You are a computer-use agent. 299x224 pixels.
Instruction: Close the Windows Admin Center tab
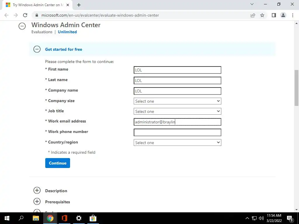[68, 5]
